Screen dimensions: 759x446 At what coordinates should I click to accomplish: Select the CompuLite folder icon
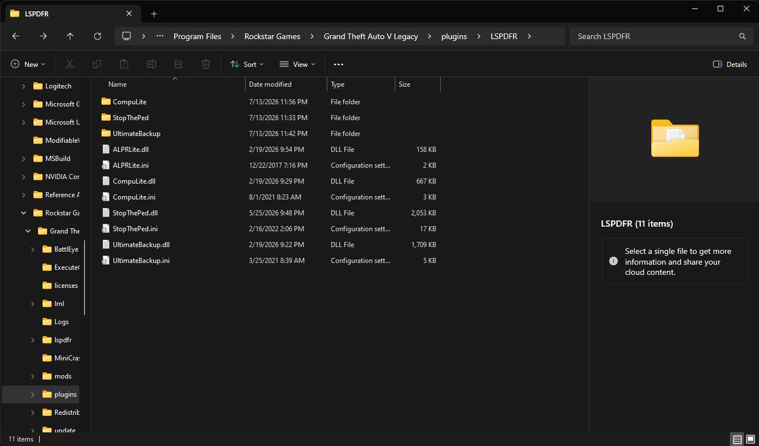point(106,101)
